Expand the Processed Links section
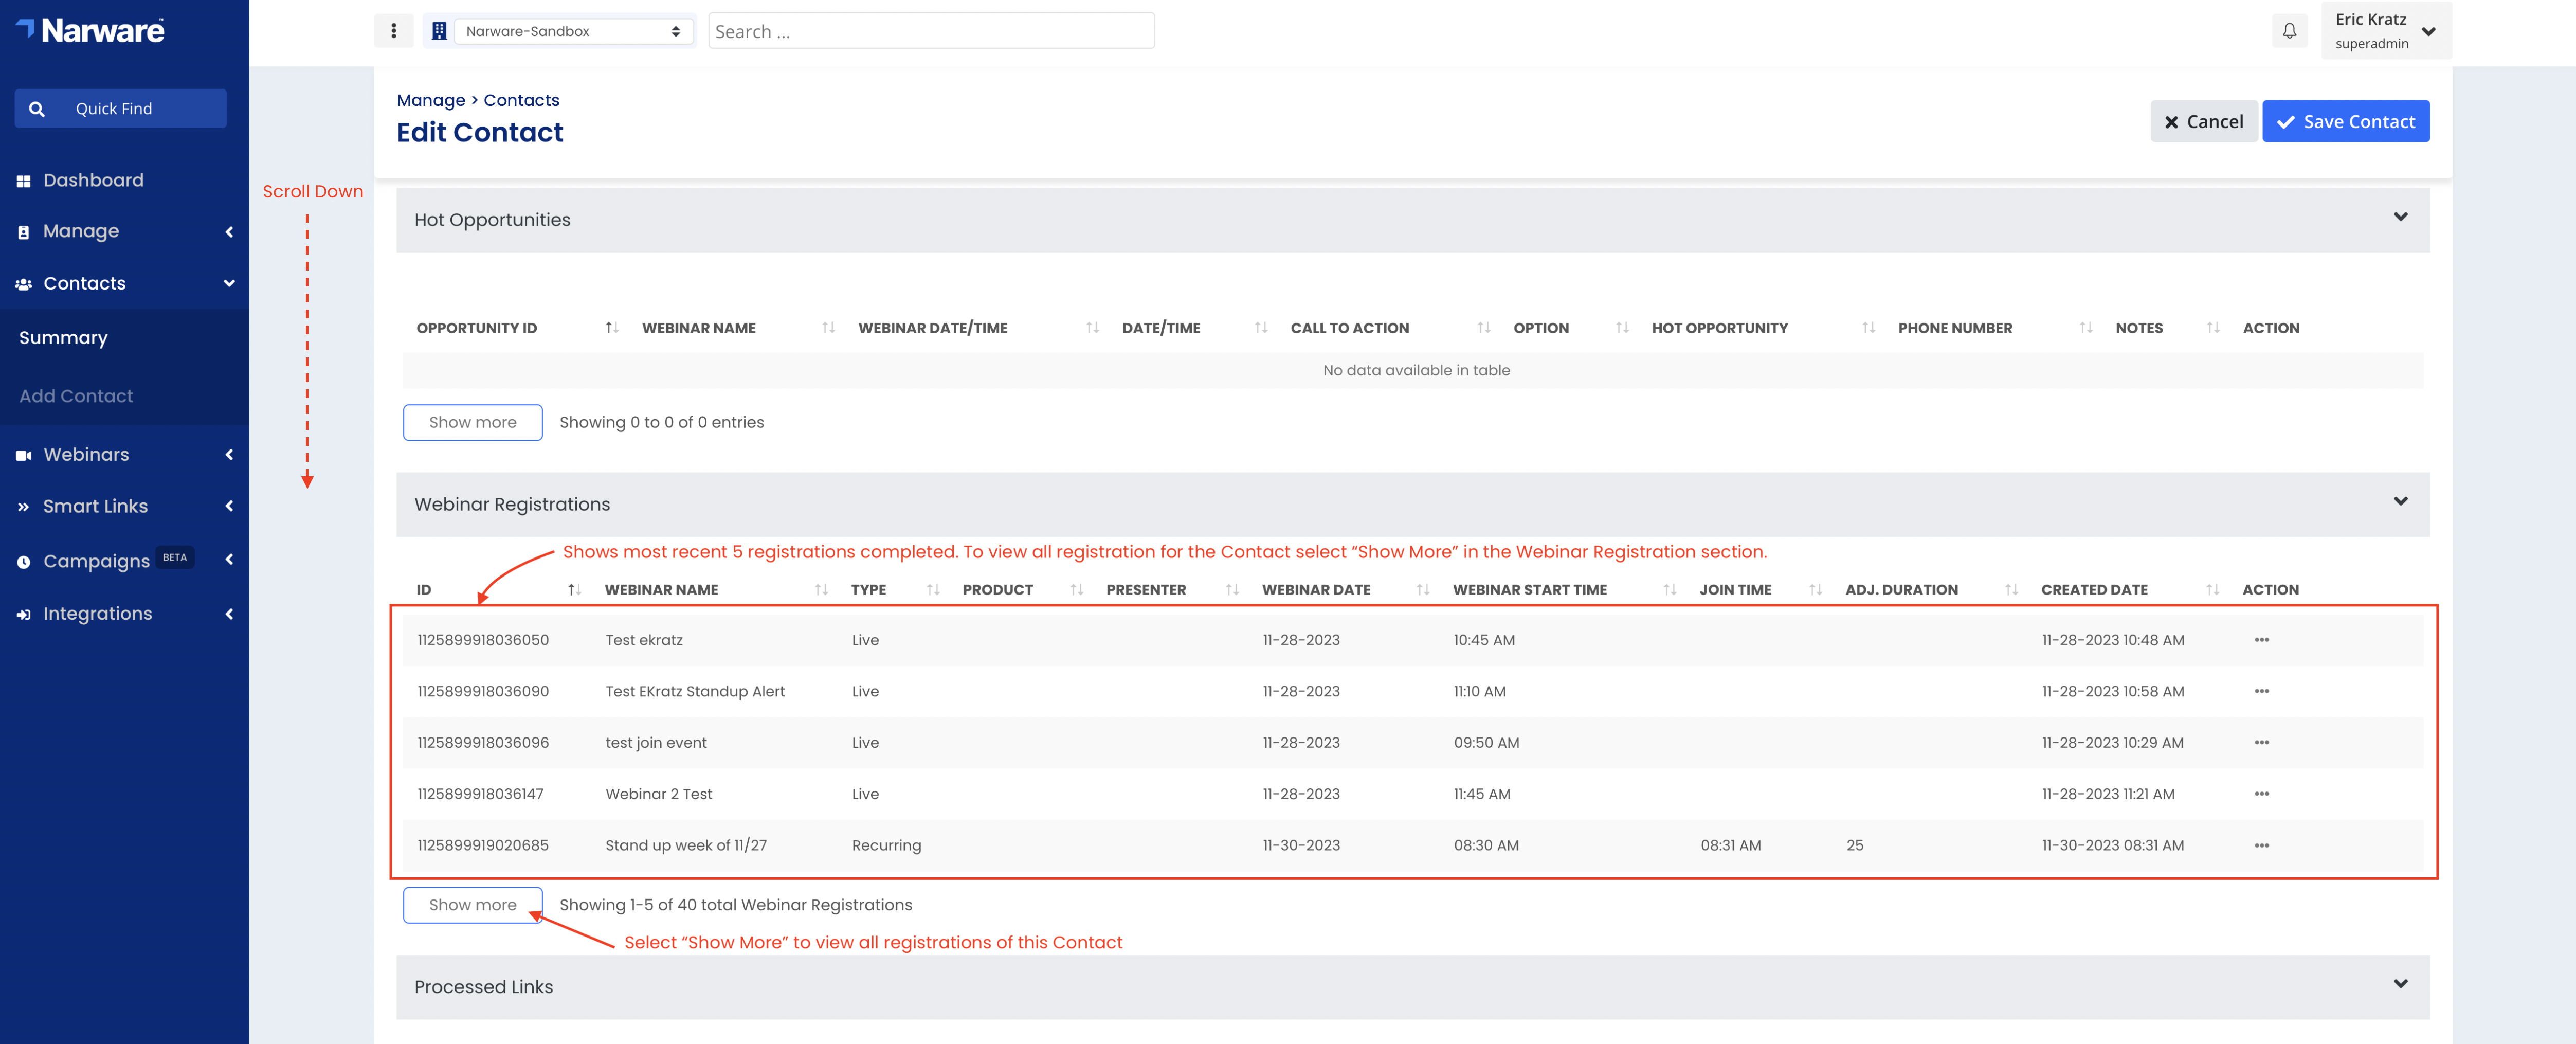The width and height of the screenshot is (2576, 1044). tap(2400, 984)
